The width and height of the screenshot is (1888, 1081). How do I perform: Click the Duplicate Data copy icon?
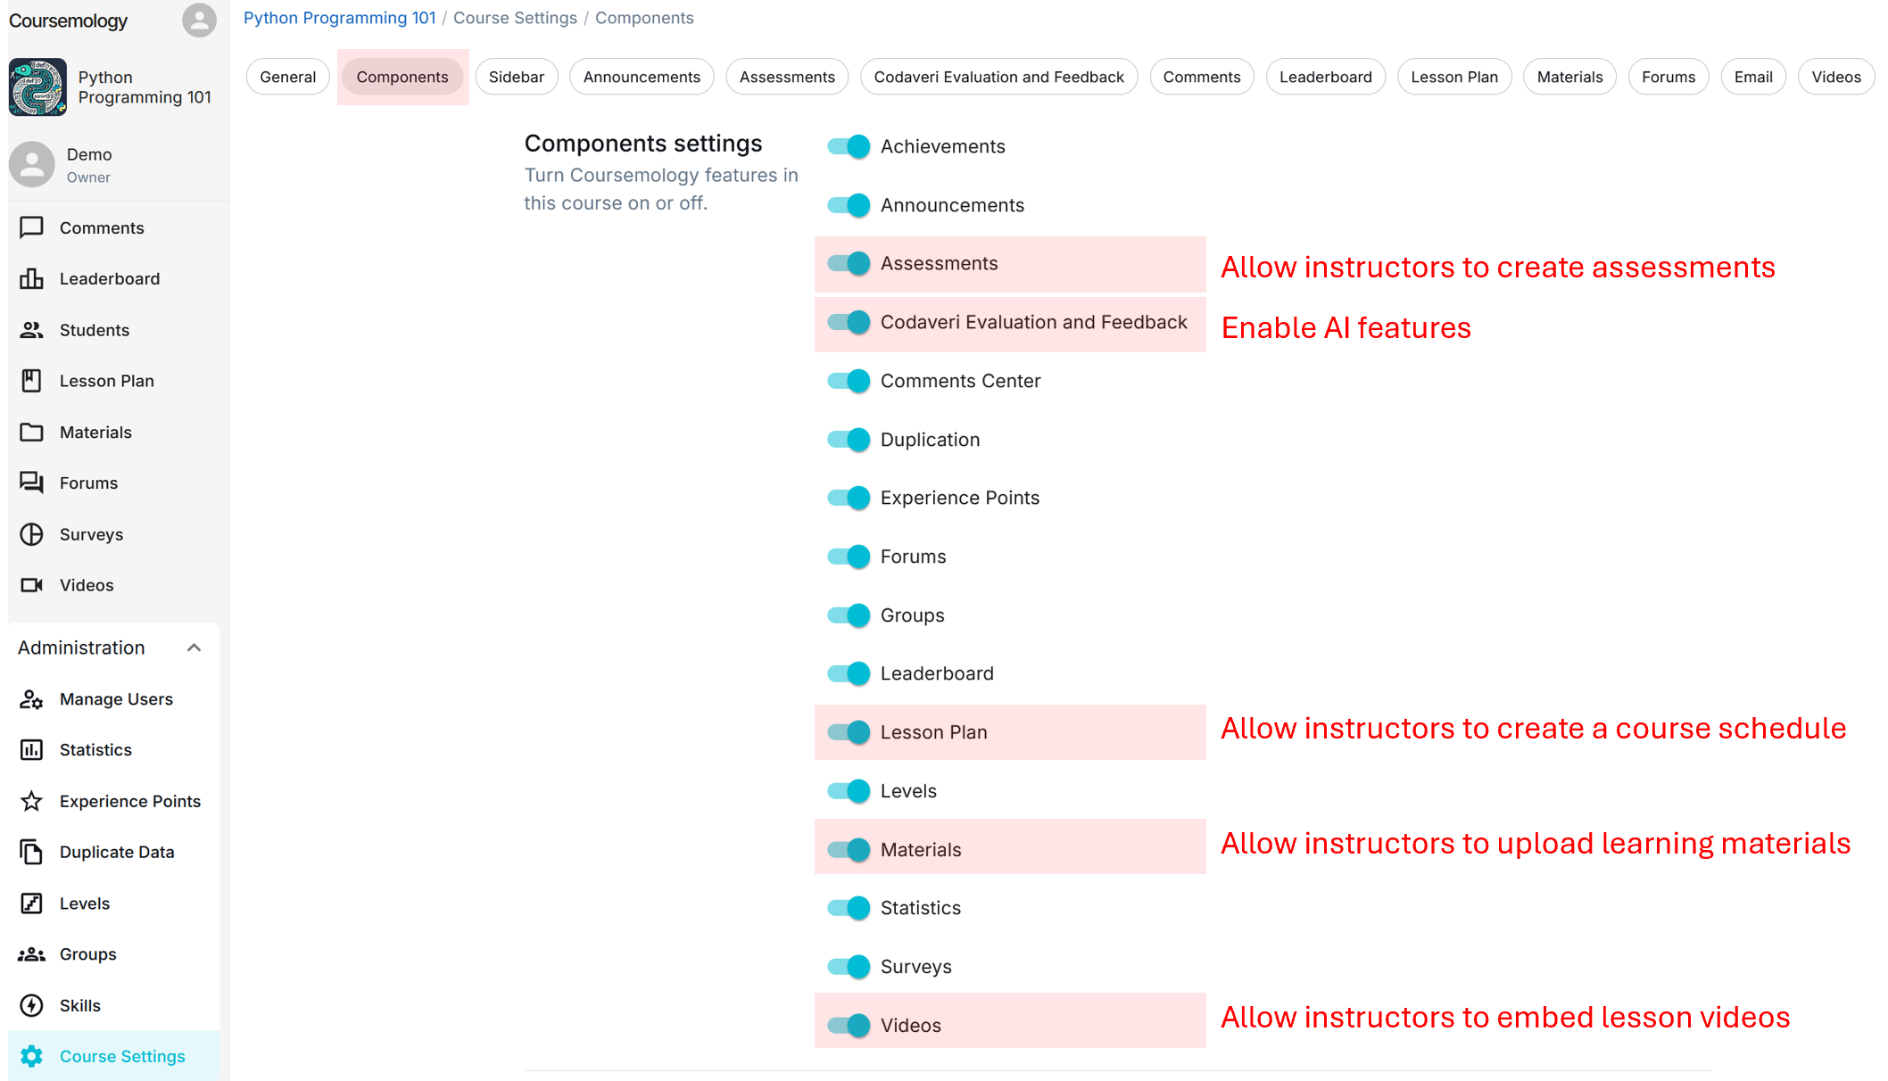(31, 852)
